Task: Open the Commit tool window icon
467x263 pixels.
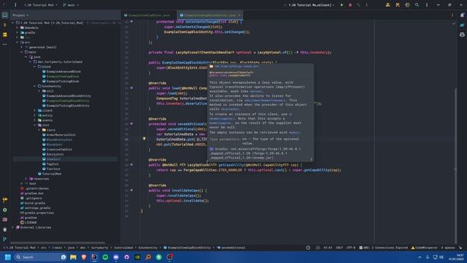Action: 5,25
